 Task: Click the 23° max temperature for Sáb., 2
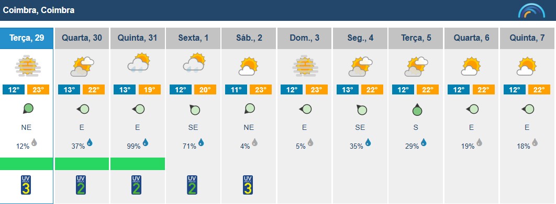261,90
